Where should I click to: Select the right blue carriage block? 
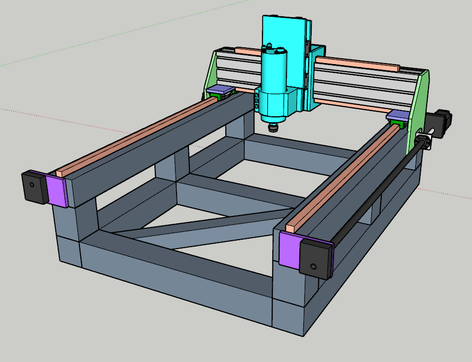click(x=398, y=116)
